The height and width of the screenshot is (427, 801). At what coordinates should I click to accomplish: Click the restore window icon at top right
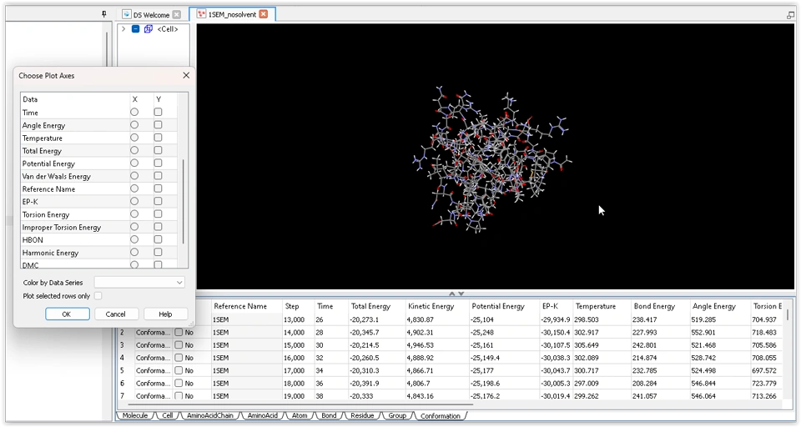[790, 15]
